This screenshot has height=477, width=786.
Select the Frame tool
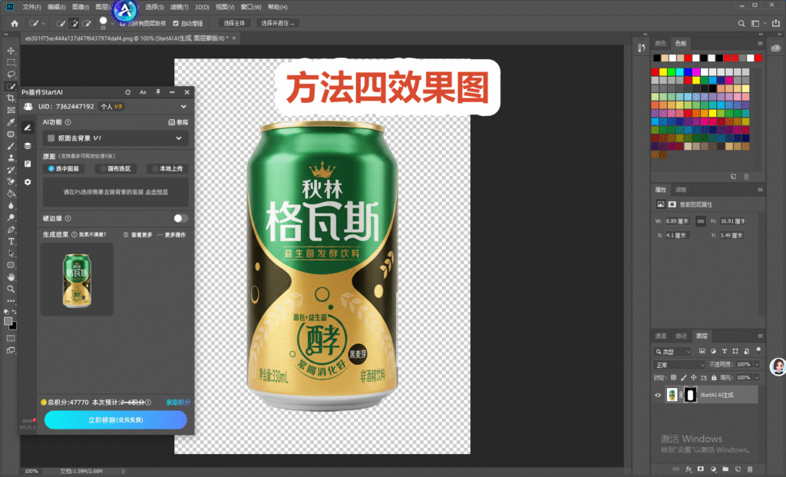point(11,111)
